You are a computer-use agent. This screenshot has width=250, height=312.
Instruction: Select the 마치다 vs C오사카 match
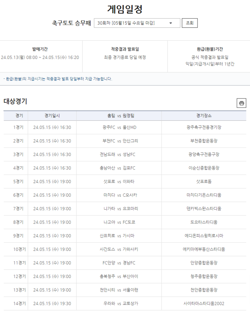click(x=119, y=195)
